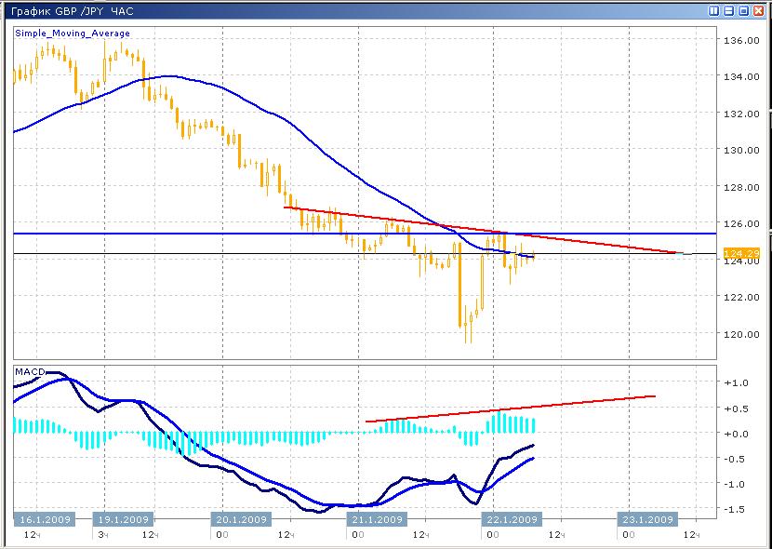The width and height of the screenshot is (772, 549).
Task: Click the chart title 'График GBP /JPY ЧАС'
Action: [67, 11]
